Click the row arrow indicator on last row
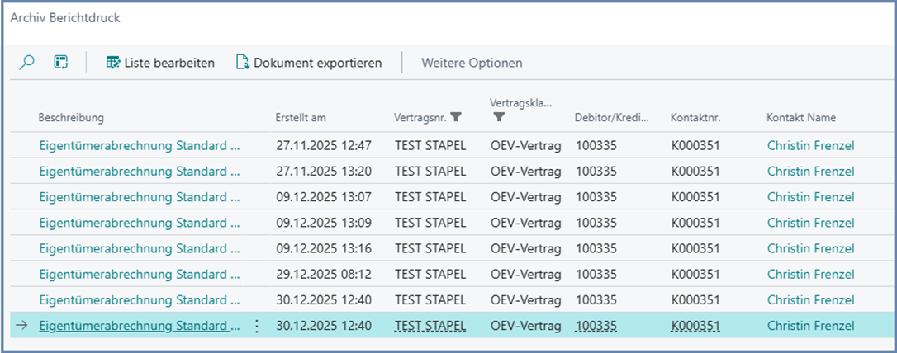The image size is (897, 353). 22,326
